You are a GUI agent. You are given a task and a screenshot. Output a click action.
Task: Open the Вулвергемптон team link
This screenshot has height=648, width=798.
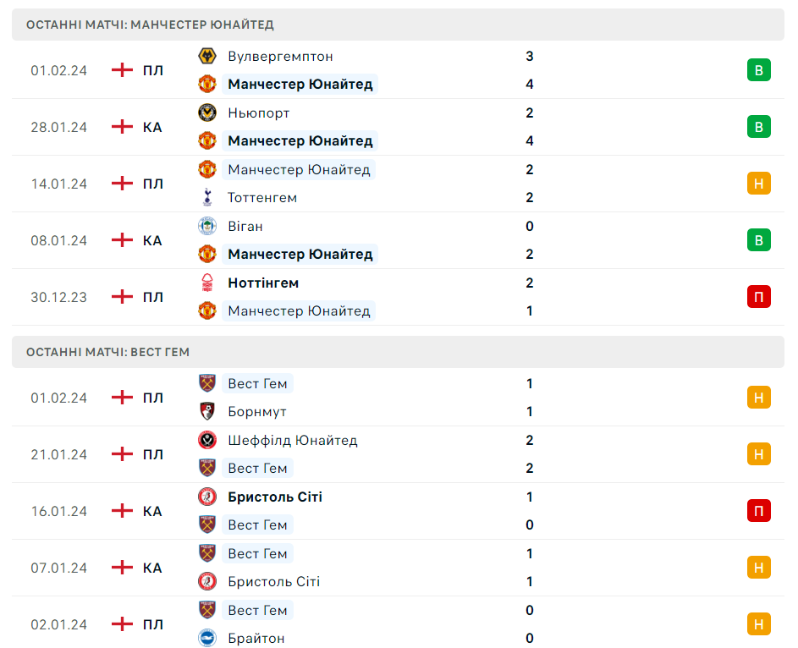(x=280, y=57)
